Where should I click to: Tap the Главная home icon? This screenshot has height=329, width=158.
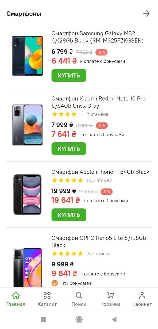[x=16, y=296]
